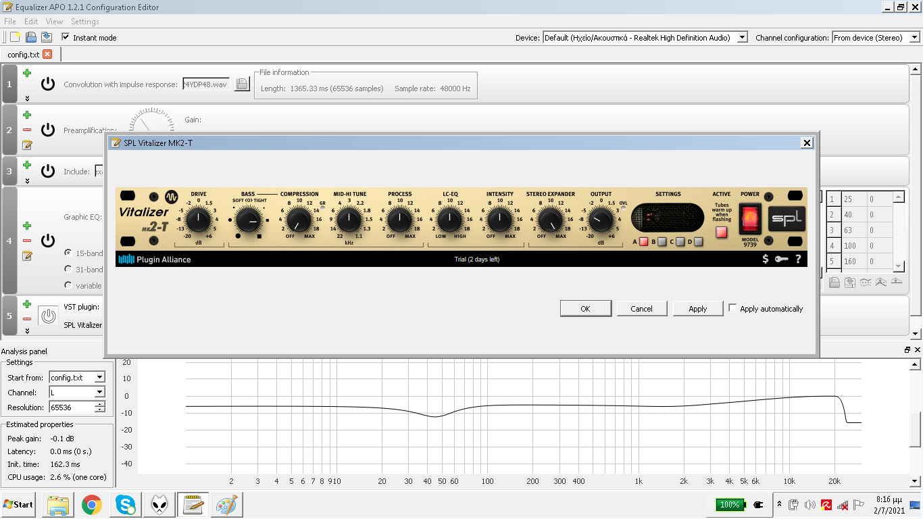The height and width of the screenshot is (519, 923).
Task: Click the Plugin Alliance key icon
Action: (781, 259)
